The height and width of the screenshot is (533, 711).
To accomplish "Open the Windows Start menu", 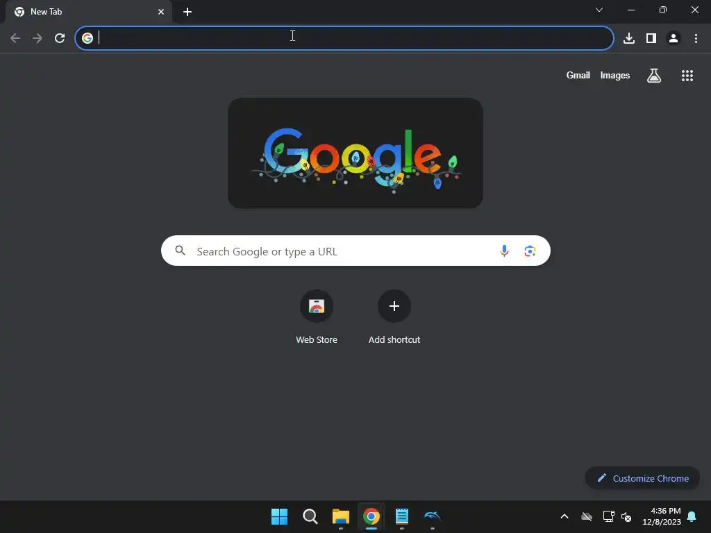I will 279,516.
